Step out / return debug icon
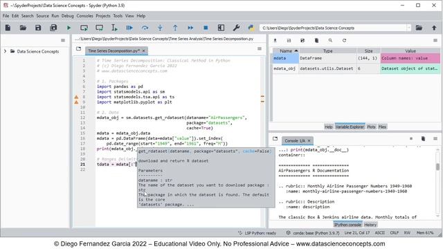This screenshot has height=249, width=443. click(175, 28)
